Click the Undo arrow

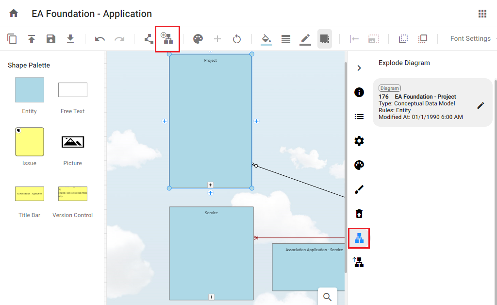(100, 39)
